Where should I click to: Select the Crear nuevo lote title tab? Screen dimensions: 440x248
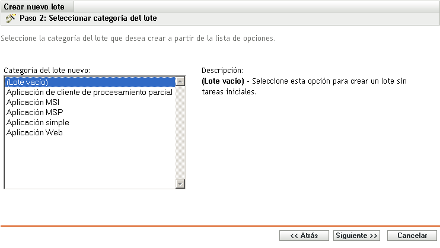coord(34,6)
